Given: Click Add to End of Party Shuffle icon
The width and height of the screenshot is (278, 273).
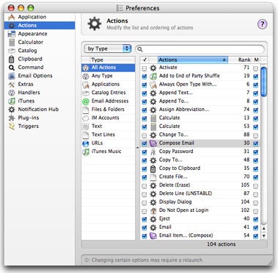Looking at the screenshot, I should coord(153,77).
